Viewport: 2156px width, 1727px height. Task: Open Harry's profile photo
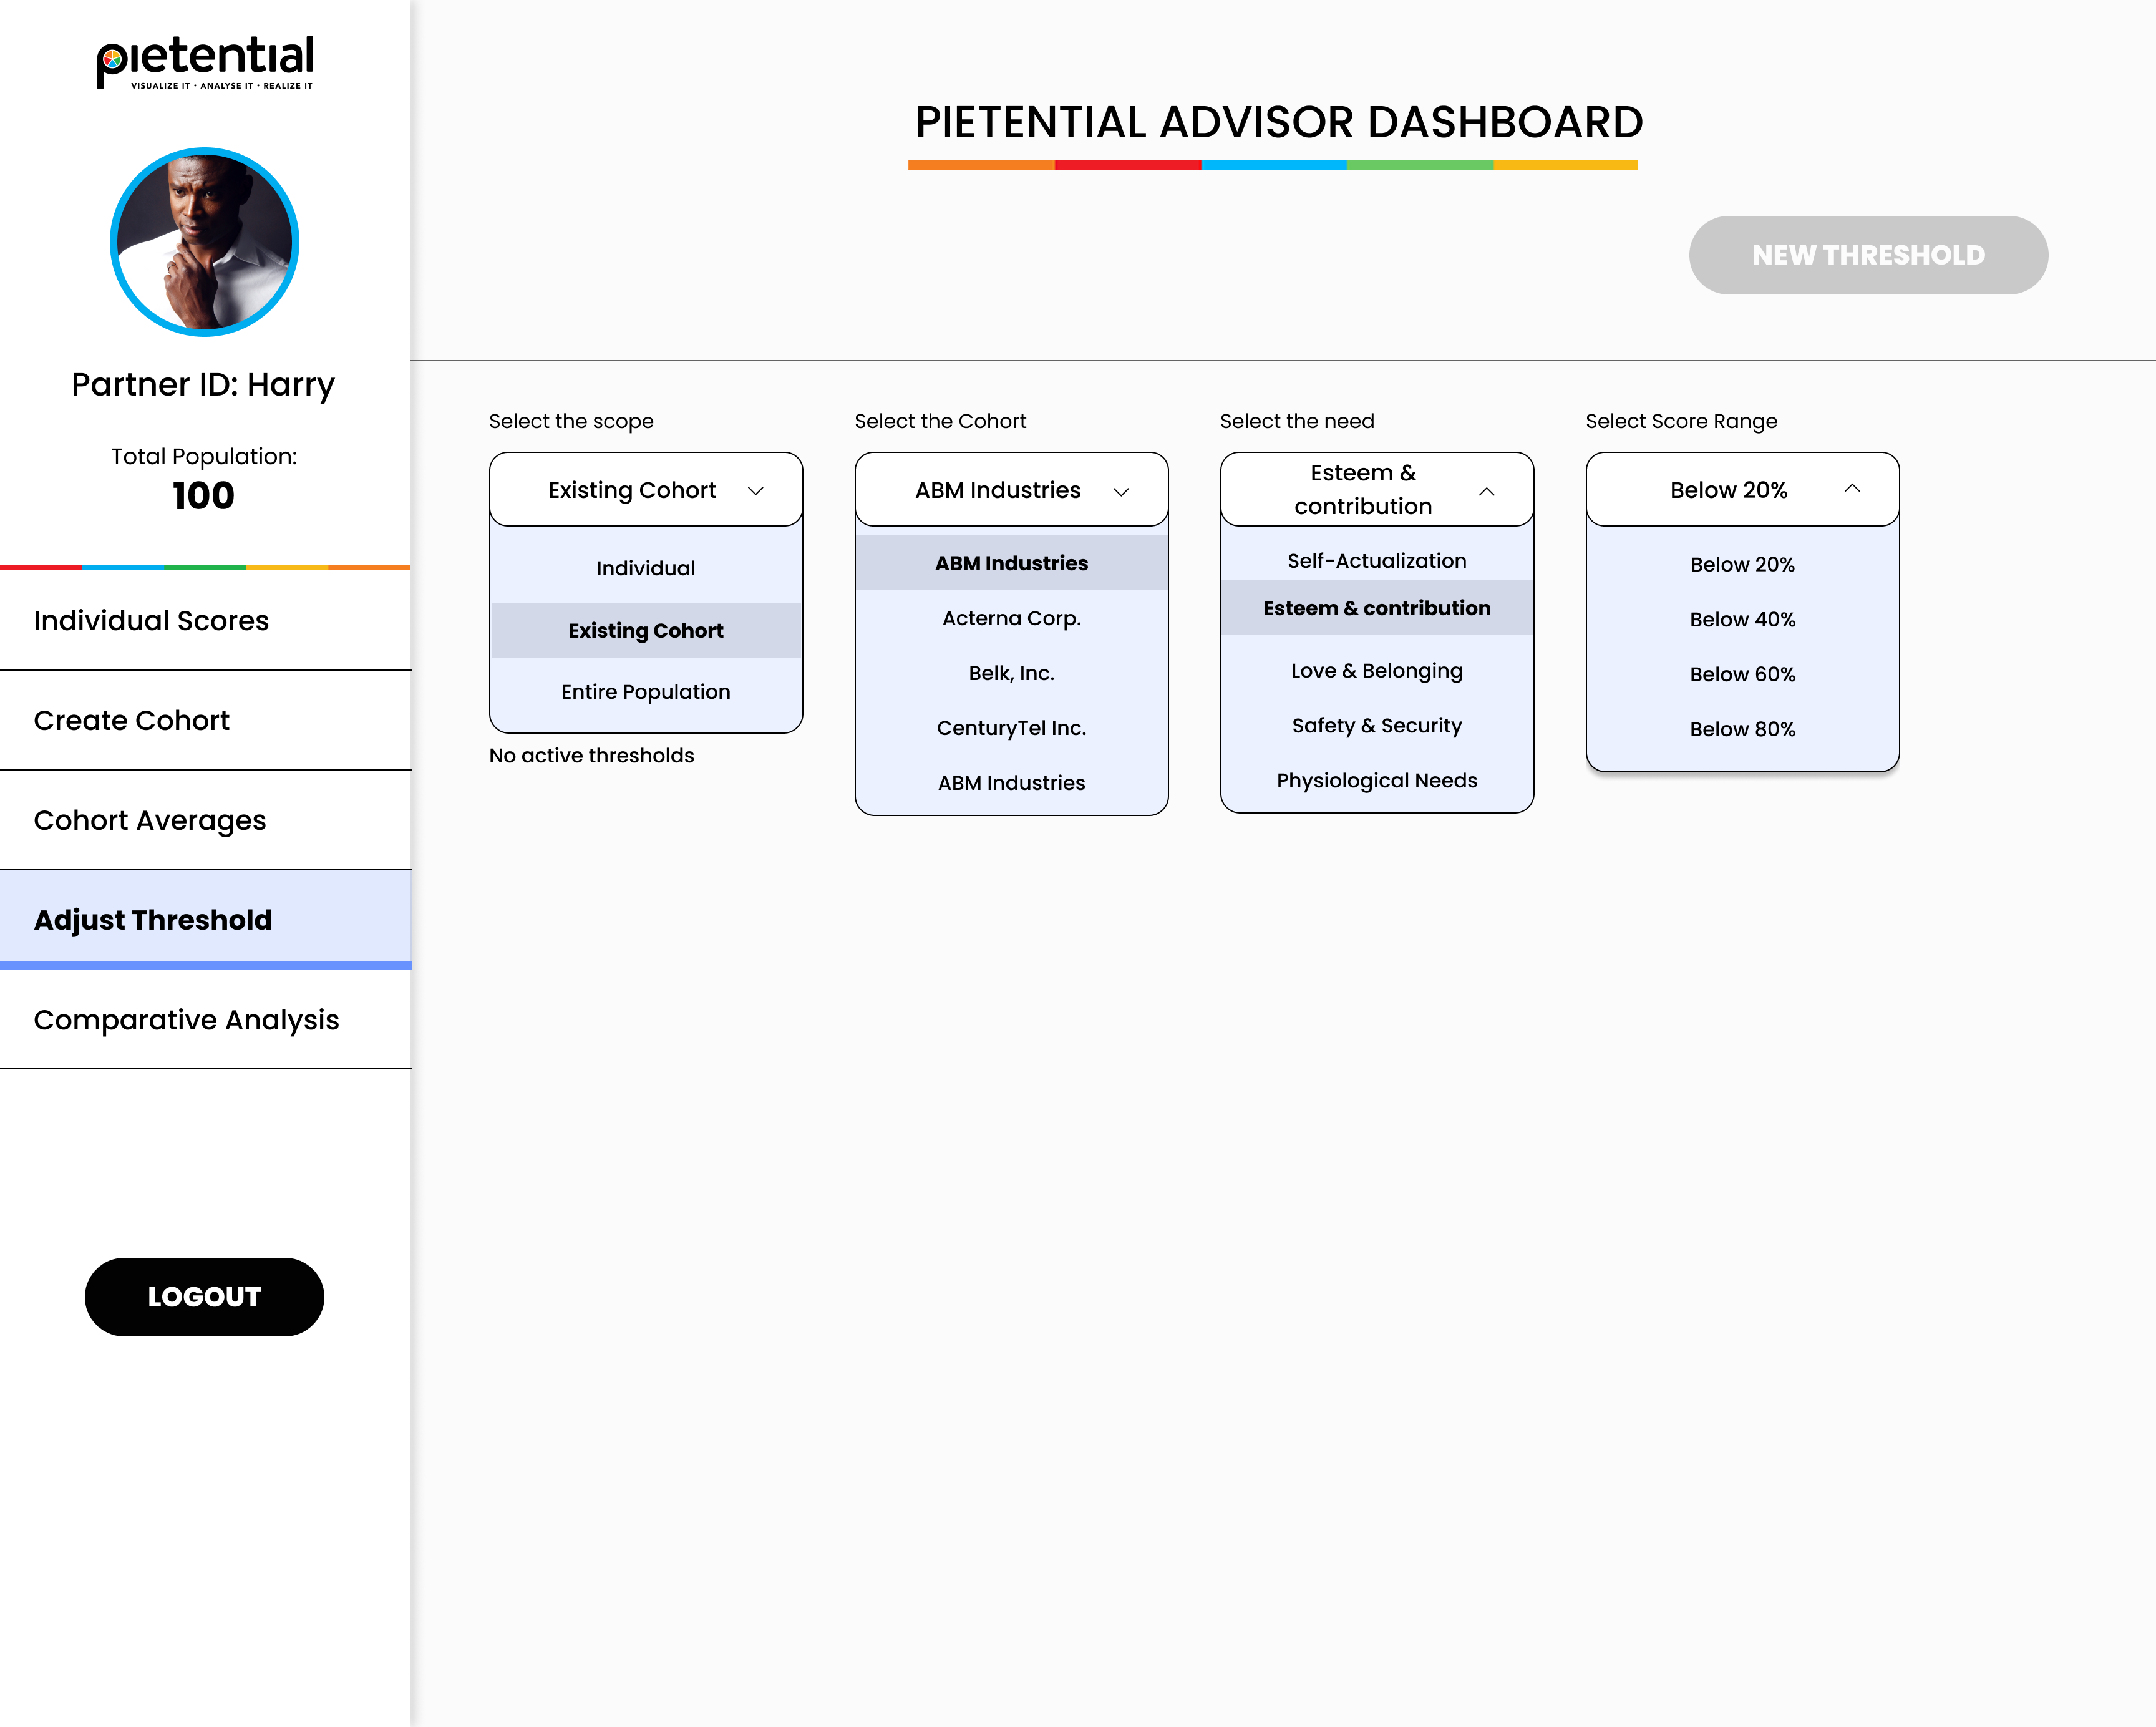pyautogui.click(x=205, y=241)
